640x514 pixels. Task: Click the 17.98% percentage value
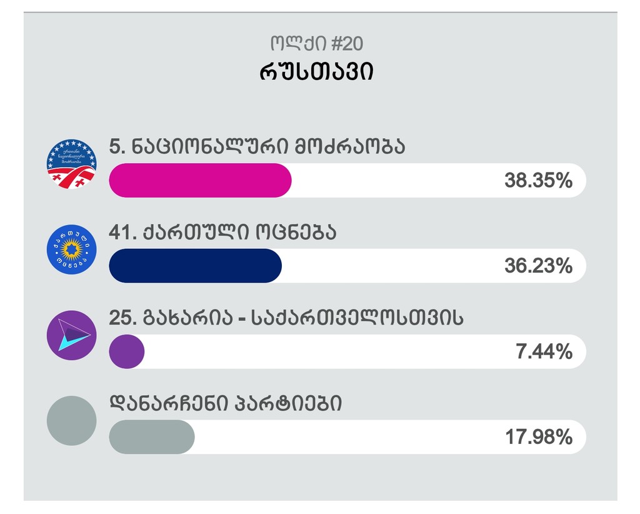click(539, 437)
